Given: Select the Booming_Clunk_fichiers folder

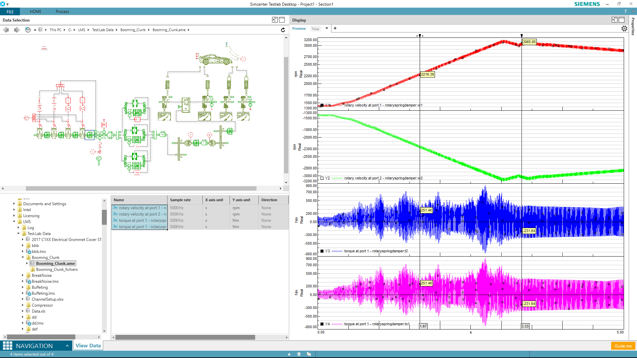Looking at the screenshot, I should pyautogui.click(x=57, y=269).
